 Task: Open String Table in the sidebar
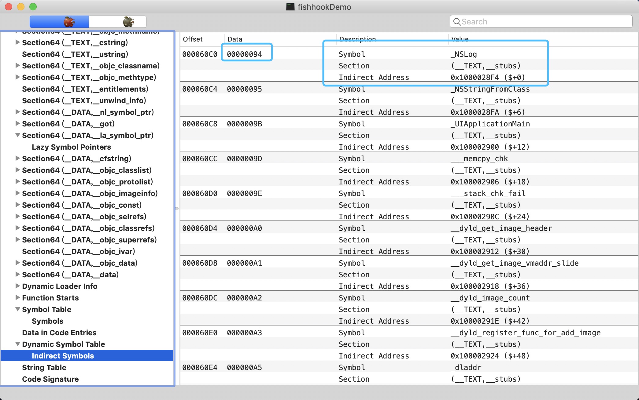[44, 367]
